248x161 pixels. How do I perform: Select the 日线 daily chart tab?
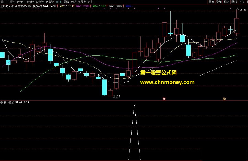click(x=59, y=2)
